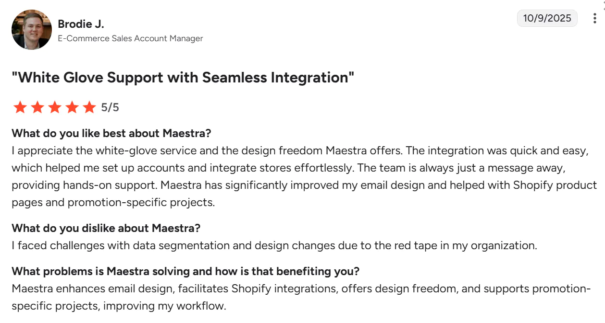
Task: Click the "What problems is Maestra solving" heading
Action: 185,271
